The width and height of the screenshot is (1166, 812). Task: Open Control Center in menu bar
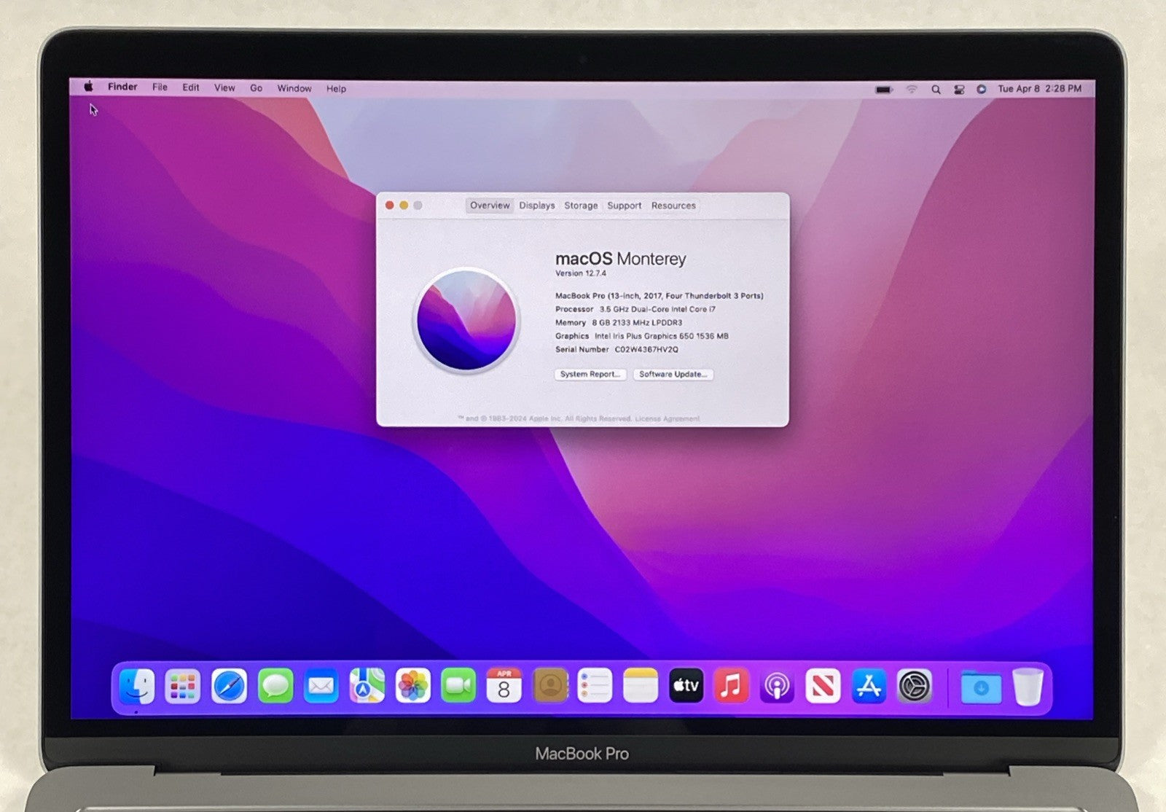[959, 90]
